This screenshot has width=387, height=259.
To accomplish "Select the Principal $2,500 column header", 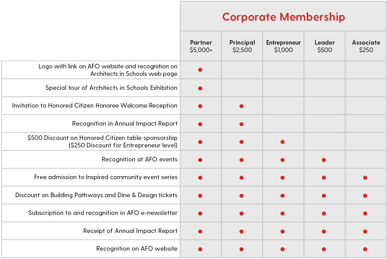I will pyautogui.click(x=242, y=46).
